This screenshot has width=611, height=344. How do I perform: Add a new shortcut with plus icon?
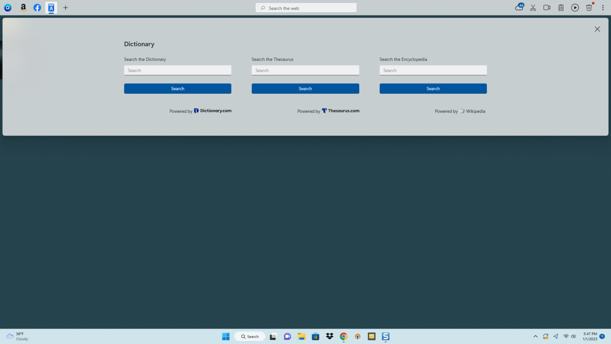[x=66, y=8]
